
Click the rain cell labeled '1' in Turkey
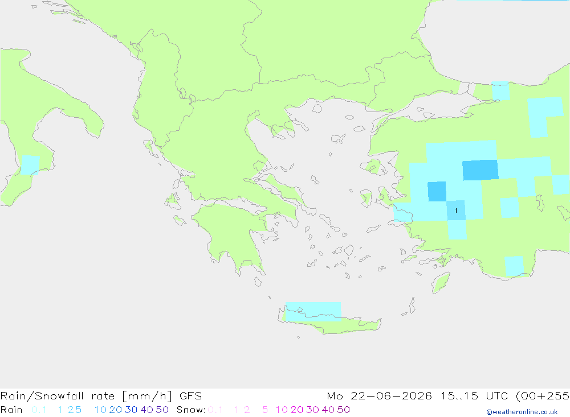click(x=456, y=210)
